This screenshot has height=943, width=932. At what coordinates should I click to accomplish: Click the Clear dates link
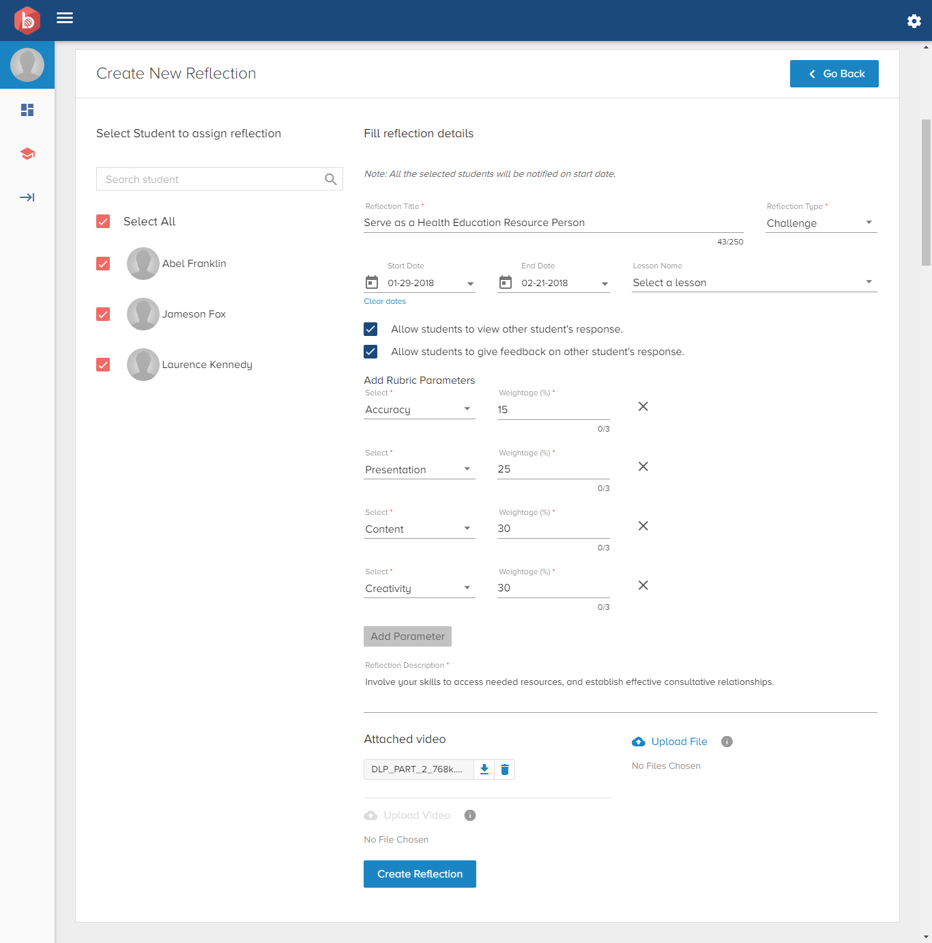coord(385,301)
